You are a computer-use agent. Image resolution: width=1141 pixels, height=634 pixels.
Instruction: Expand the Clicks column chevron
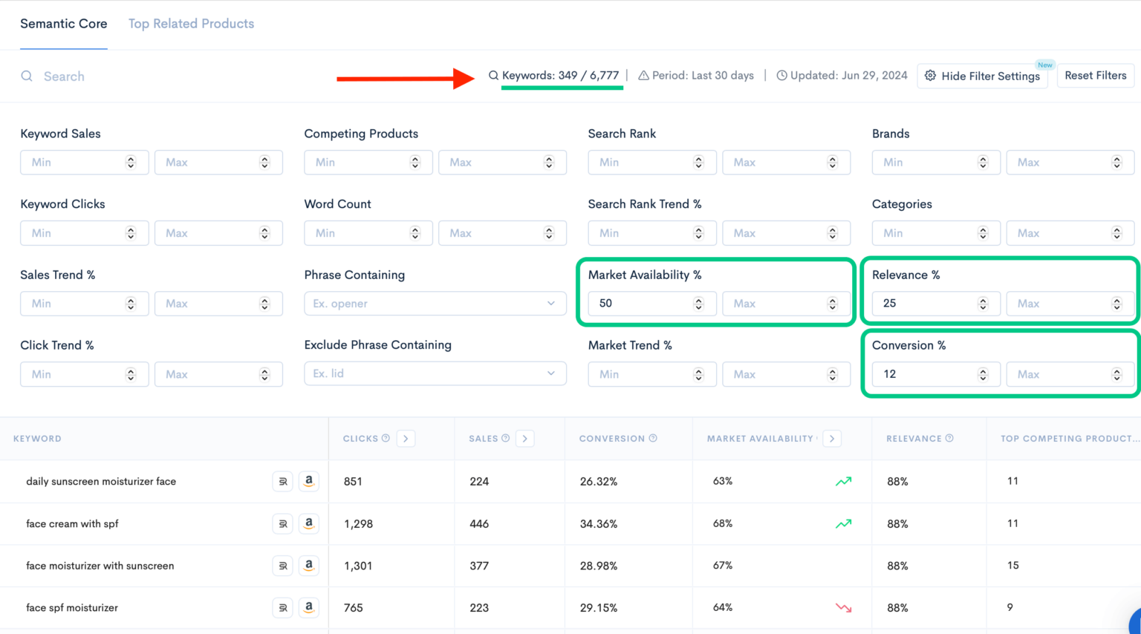click(x=406, y=438)
